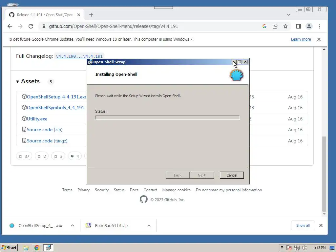View site info via the lock icon

point(44,26)
